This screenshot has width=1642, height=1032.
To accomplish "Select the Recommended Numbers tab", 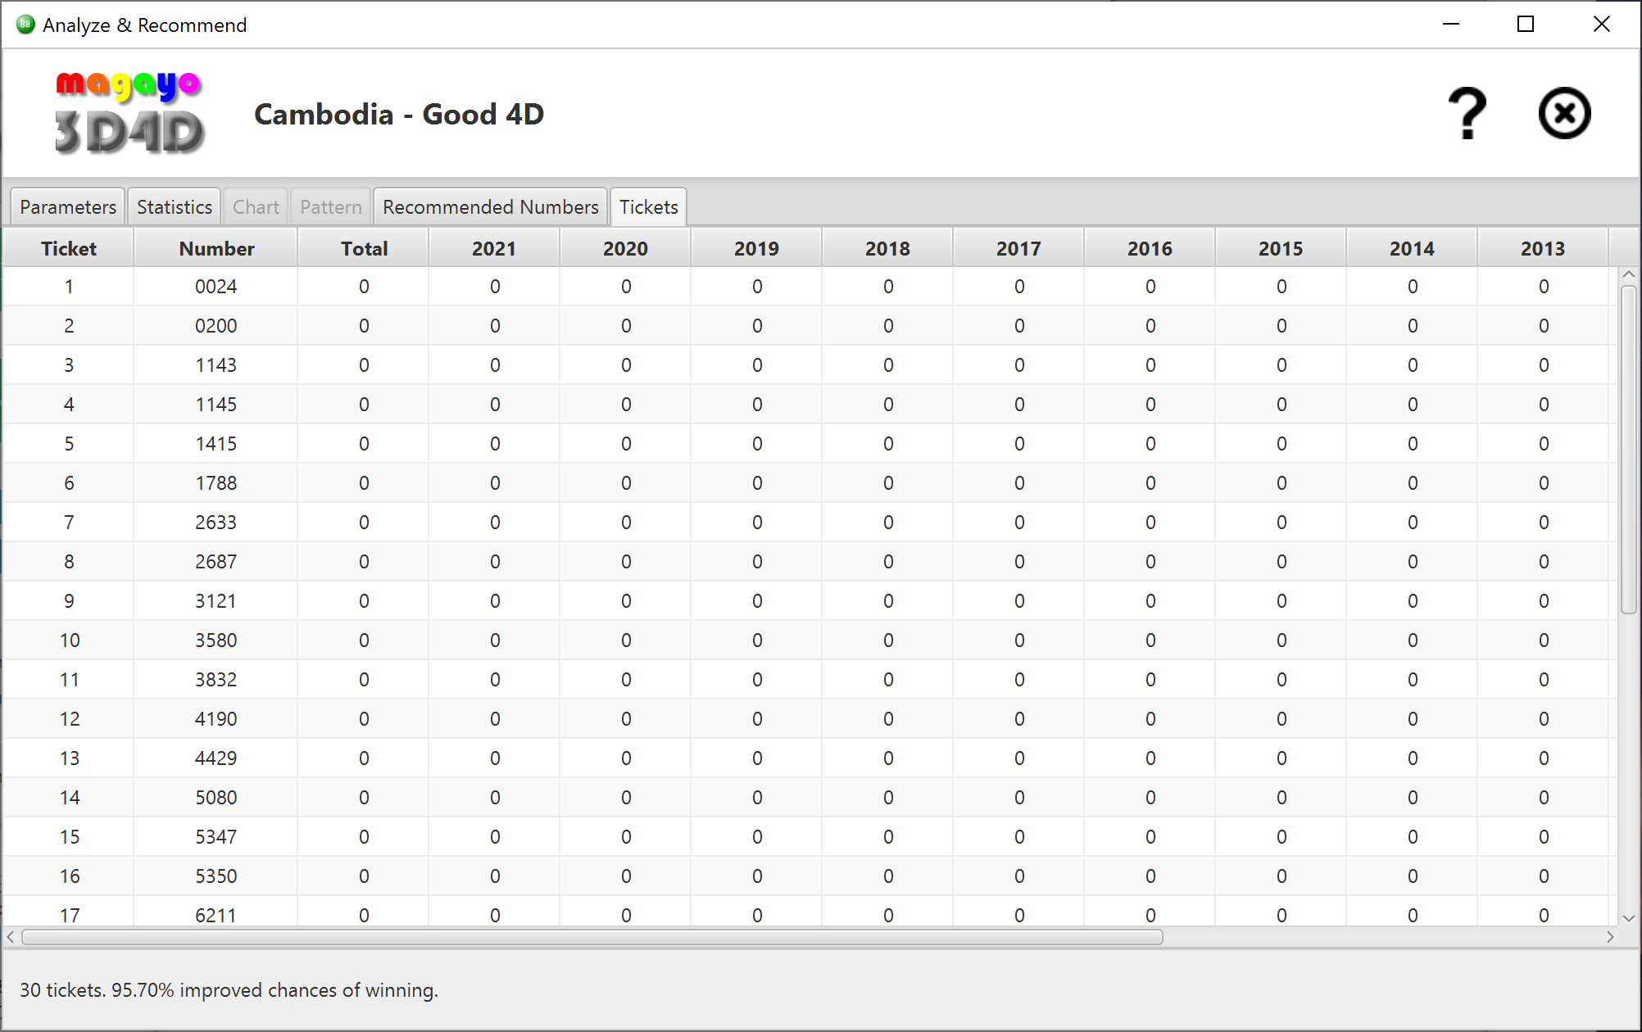I will coord(490,207).
